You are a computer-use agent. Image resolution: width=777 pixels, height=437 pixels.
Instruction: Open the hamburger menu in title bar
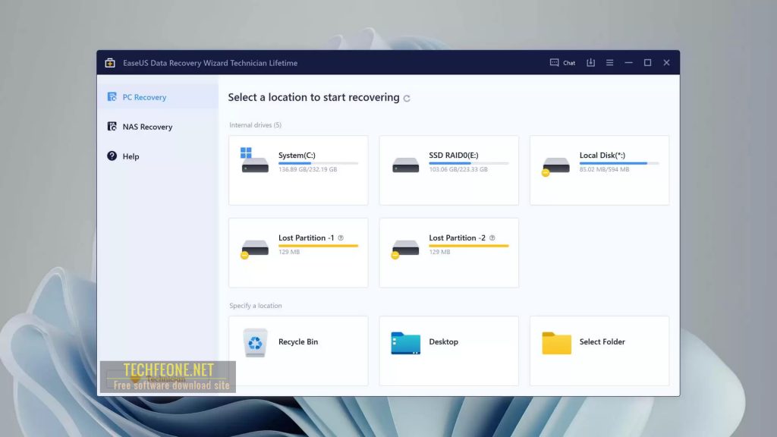pyautogui.click(x=609, y=63)
